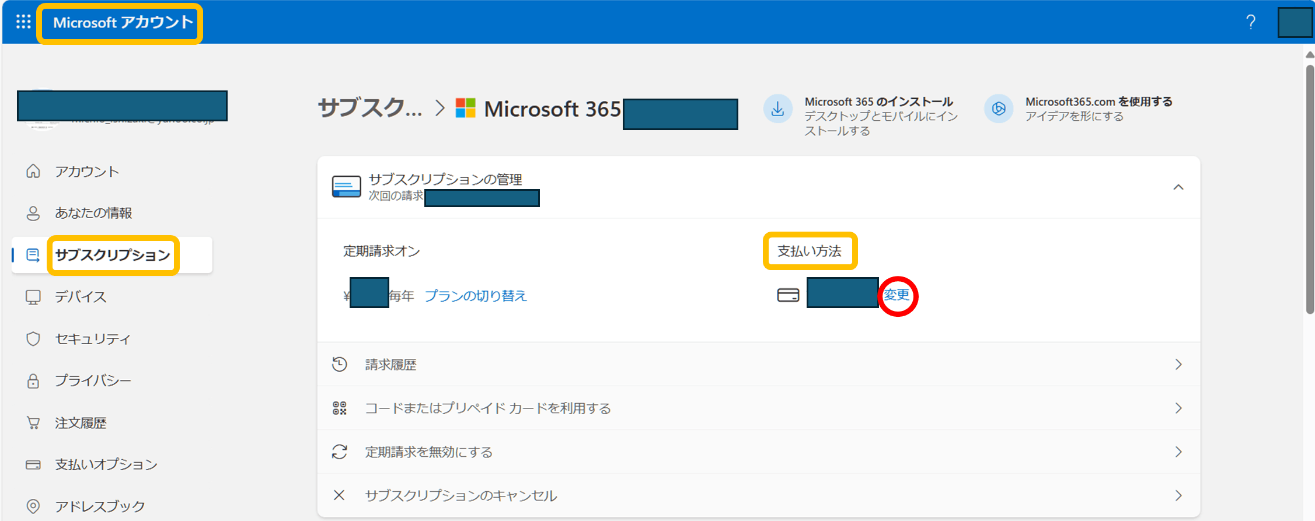Screen dimensions: 1315x521
Task: Click the refresh icon beside 定期請求を無効にする
Action: [340, 452]
